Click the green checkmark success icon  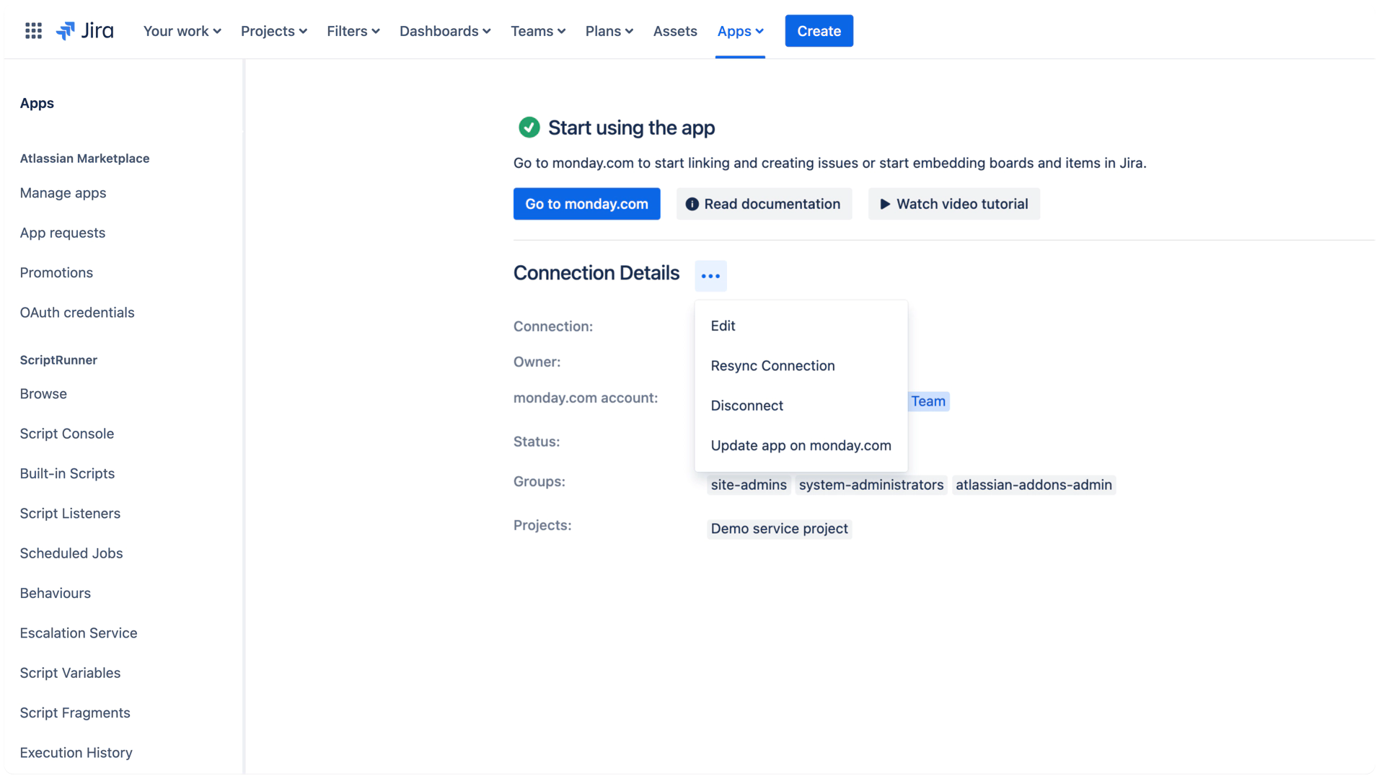coord(529,128)
